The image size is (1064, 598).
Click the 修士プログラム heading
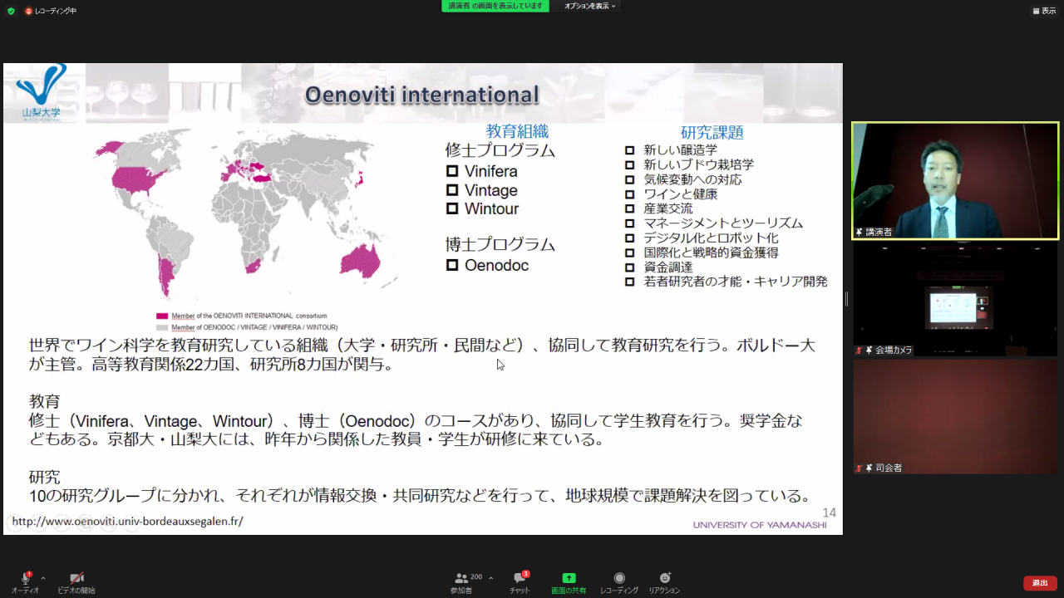[500, 150]
